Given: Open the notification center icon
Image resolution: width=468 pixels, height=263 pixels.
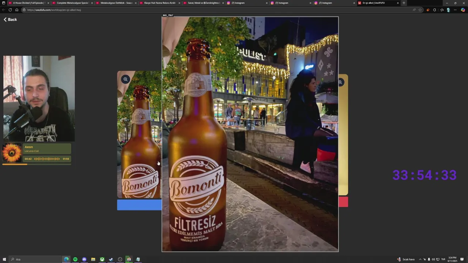Looking at the screenshot, I should point(462,259).
